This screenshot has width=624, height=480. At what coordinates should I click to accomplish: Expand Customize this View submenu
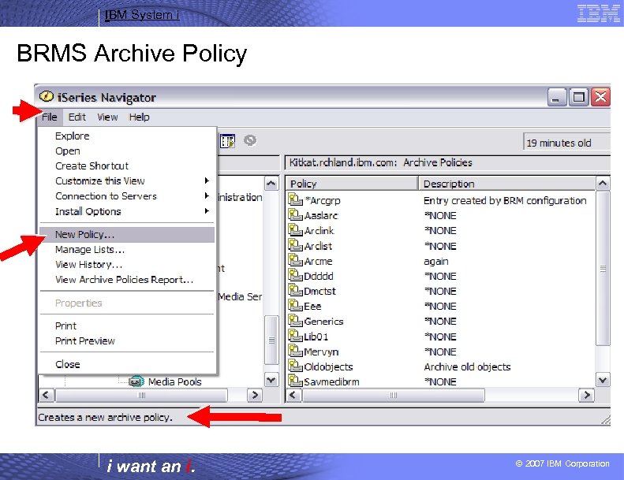127,181
